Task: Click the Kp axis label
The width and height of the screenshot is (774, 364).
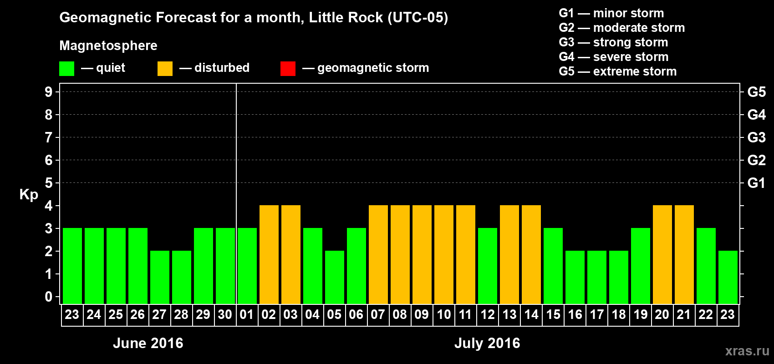Action: point(29,195)
